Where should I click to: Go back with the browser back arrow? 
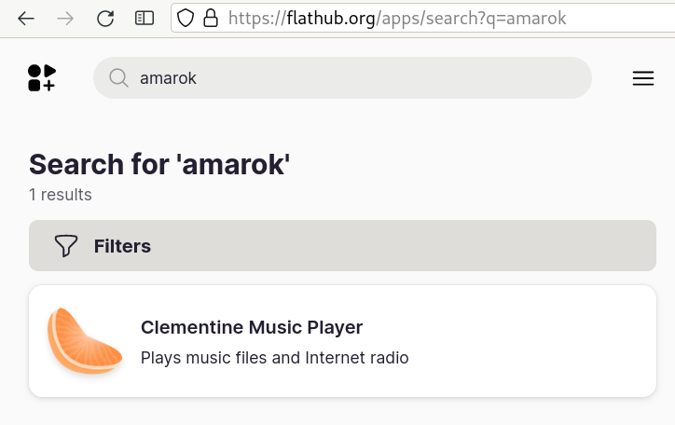[x=26, y=19]
